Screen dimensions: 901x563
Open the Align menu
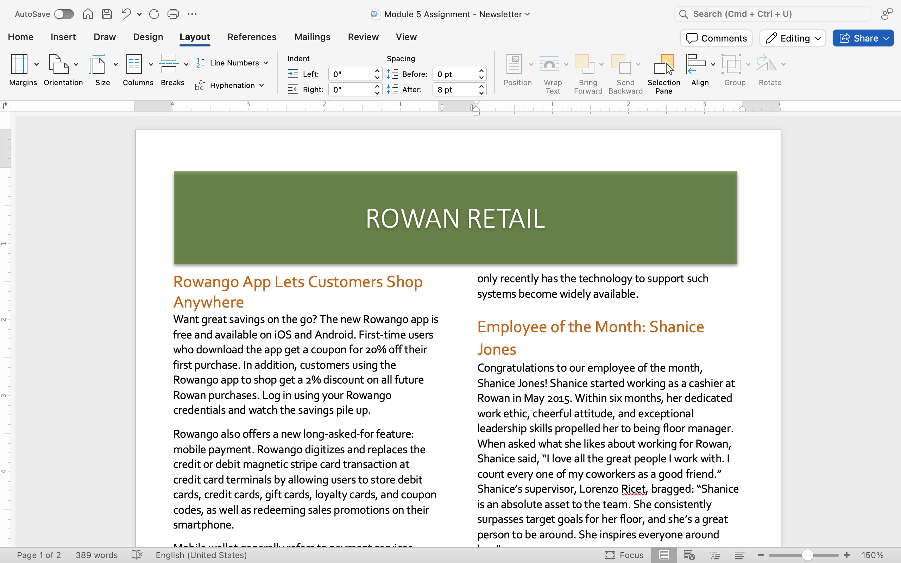700,70
